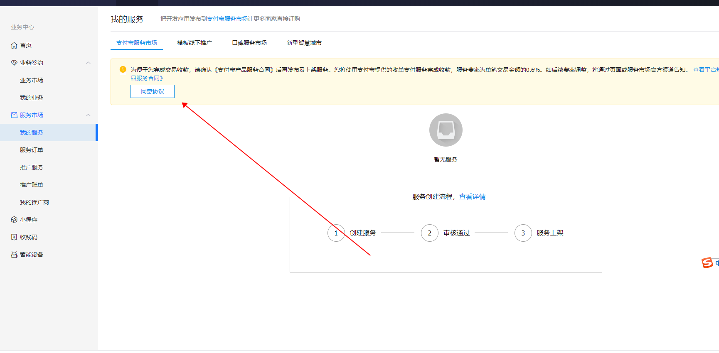Click the 智能设备 device icon
719x353 pixels.
pyautogui.click(x=14, y=255)
